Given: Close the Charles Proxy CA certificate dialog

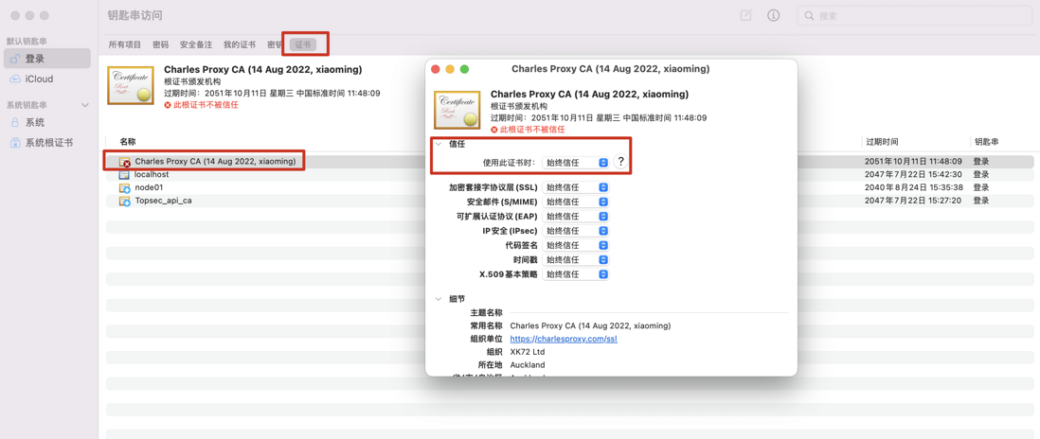Looking at the screenshot, I should 436,69.
